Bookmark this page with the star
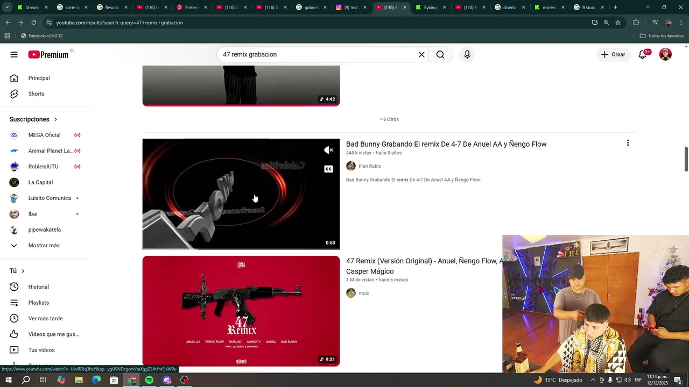 coord(618,23)
